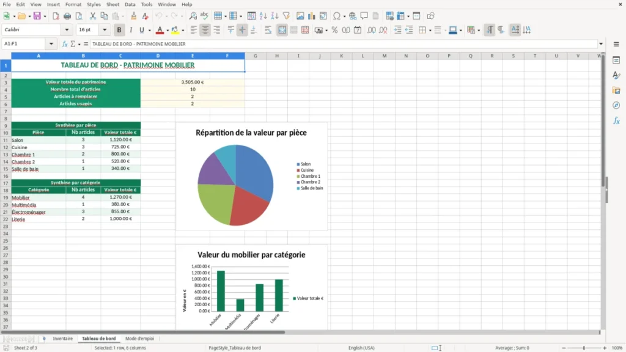
Task: Sort ascending A to Z
Action: pyautogui.click(x=263, y=16)
